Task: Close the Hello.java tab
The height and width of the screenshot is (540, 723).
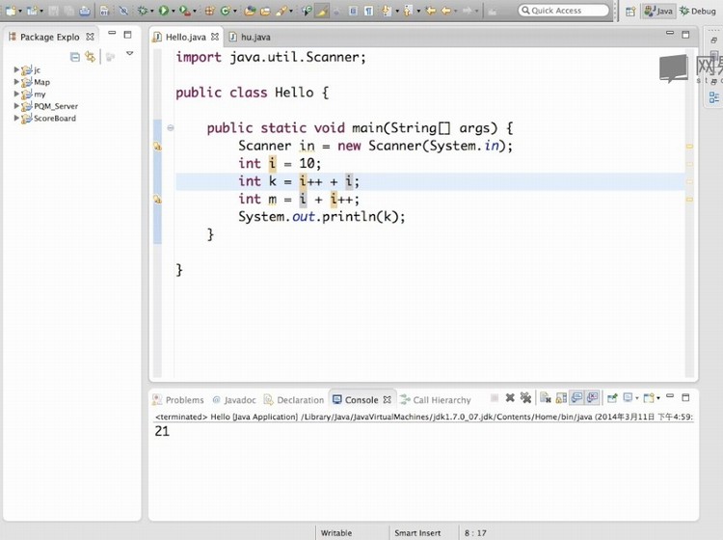Action: (x=215, y=37)
